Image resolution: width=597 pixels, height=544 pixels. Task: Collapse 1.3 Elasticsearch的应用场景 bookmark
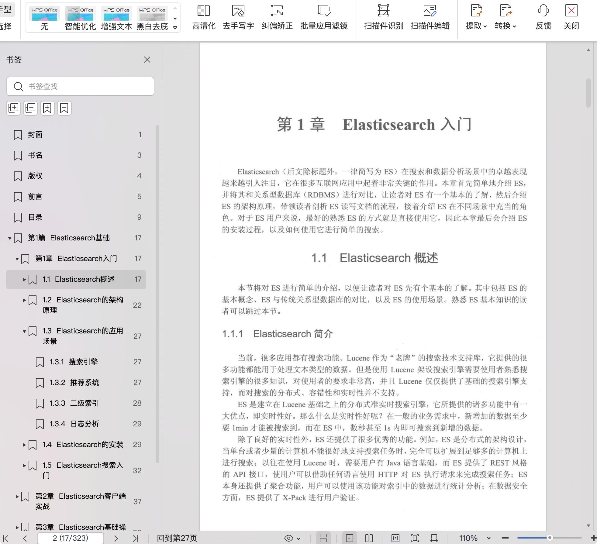pos(24,331)
